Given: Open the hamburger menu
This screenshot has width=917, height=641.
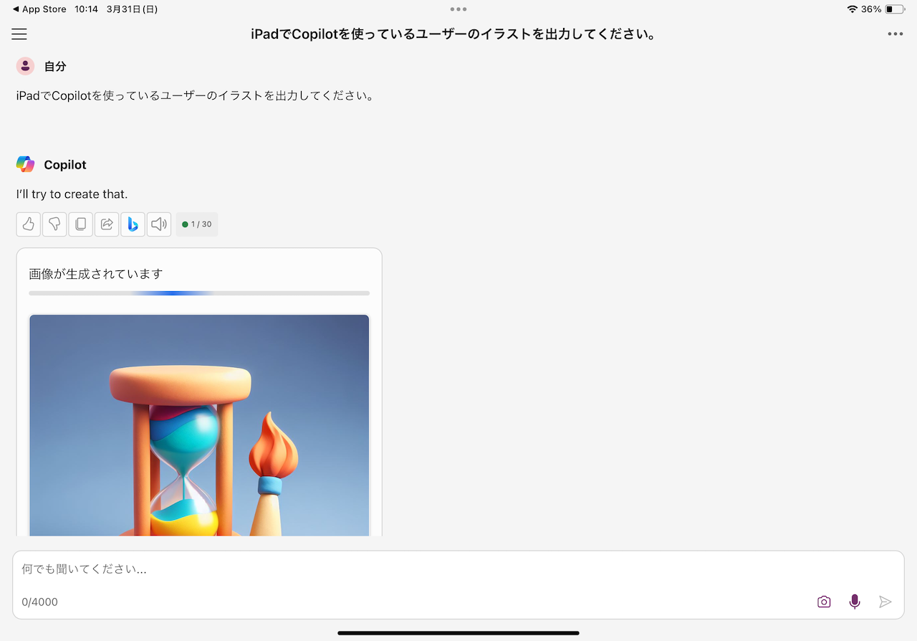Looking at the screenshot, I should tap(19, 34).
